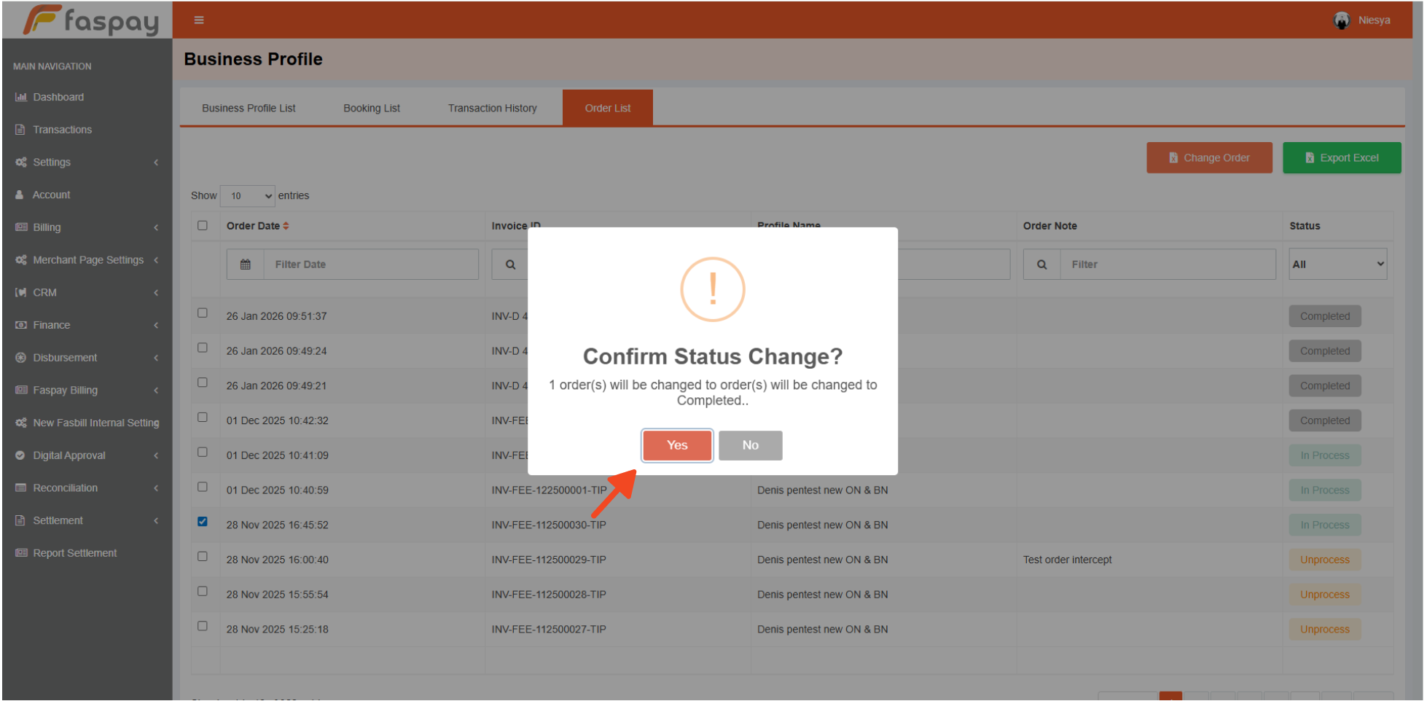Open the Status filter dropdown set to All
This screenshot has width=1427, height=701.
1337,265
